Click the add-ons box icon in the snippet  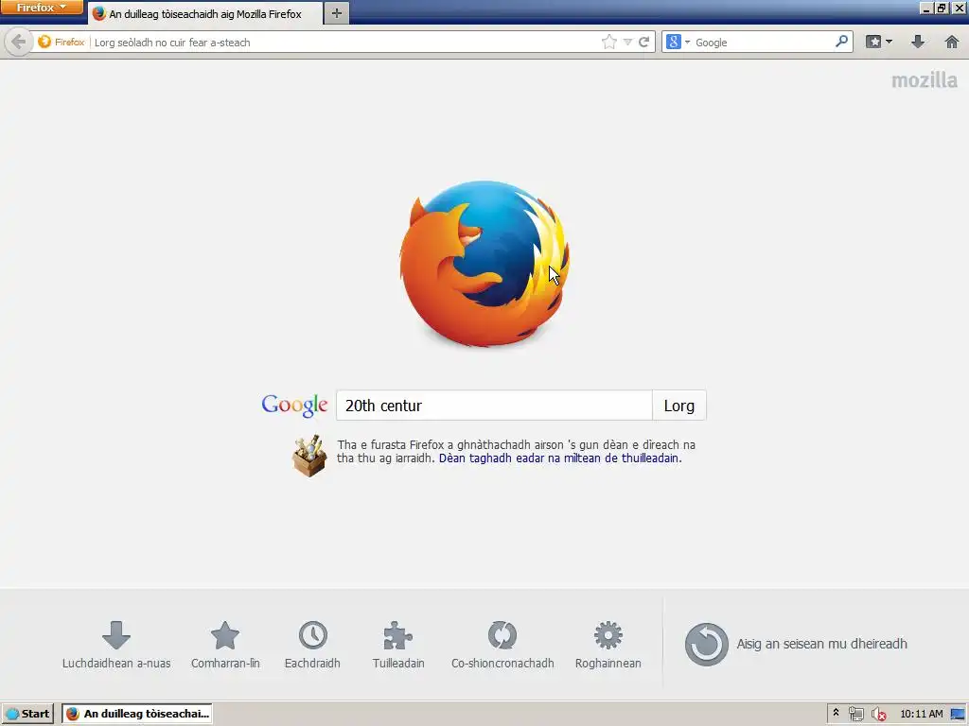[x=309, y=456]
